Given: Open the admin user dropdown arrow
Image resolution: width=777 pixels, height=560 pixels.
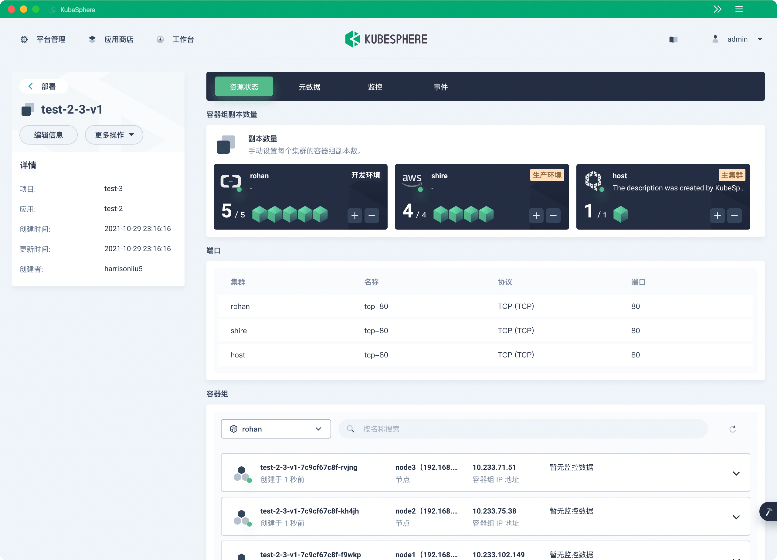Looking at the screenshot, I should coord(760,39).
